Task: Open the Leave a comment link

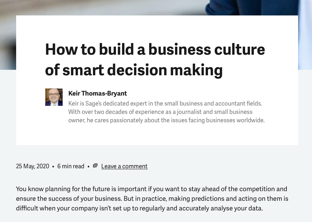Action: 124,166
